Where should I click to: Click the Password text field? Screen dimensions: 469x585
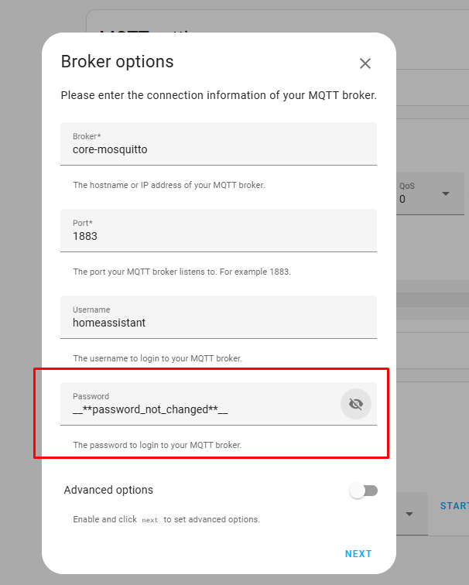tap(201, 404)
